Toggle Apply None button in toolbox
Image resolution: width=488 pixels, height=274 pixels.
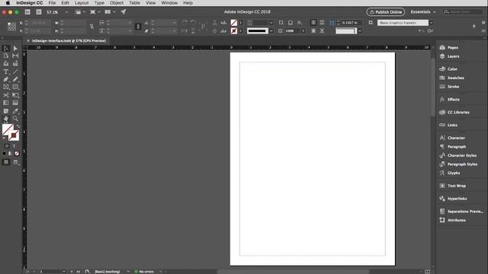[x=17, y=154]
